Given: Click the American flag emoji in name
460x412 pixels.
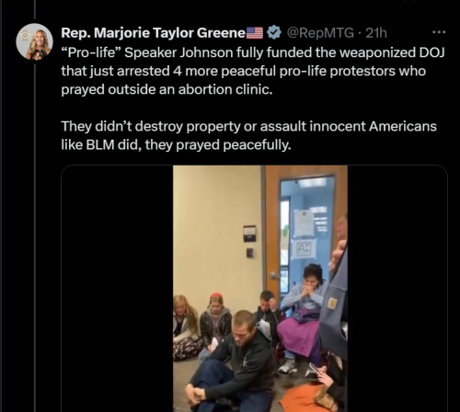Looking at the screenshot, I should pyautogui.click(x=255, y=32).
